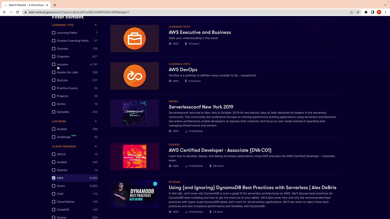This screenshot has width=390, height=219.
Task: Click the difficulty bars icon on AWS Certified Developer
Action: click(x=186, y=166)
